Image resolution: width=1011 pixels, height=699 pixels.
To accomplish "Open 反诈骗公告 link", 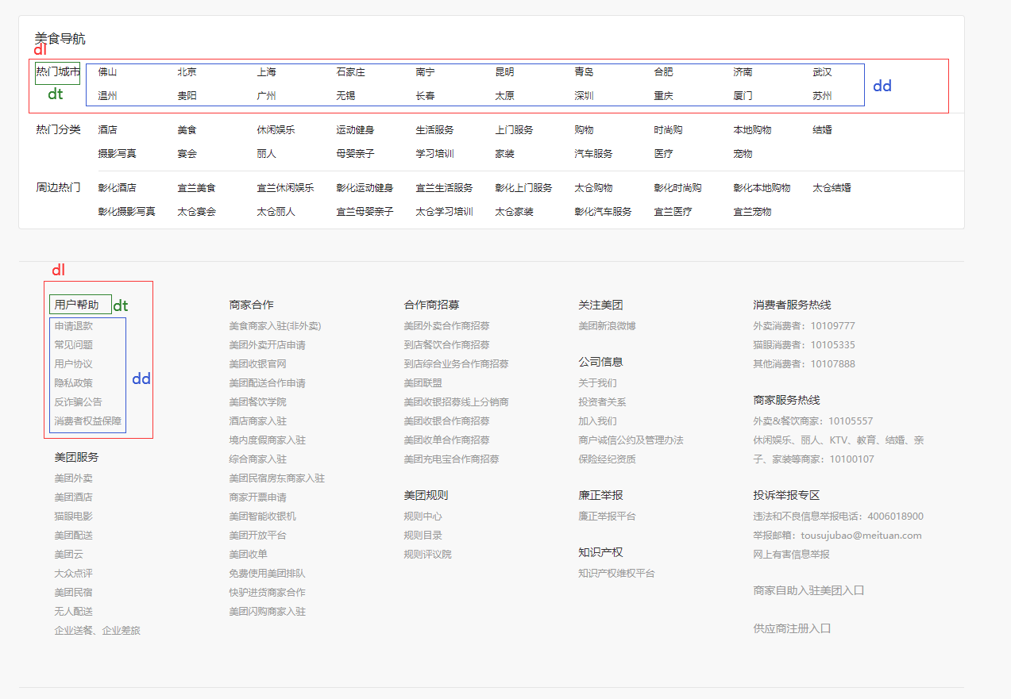I will pyautogui.click(x=78, y=402).
